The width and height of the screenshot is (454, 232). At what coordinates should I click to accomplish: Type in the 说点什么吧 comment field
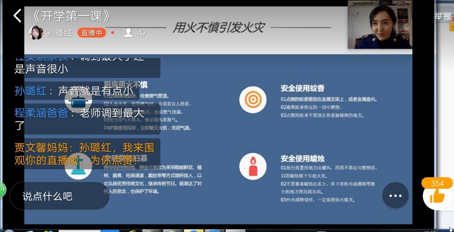(59, 196)
